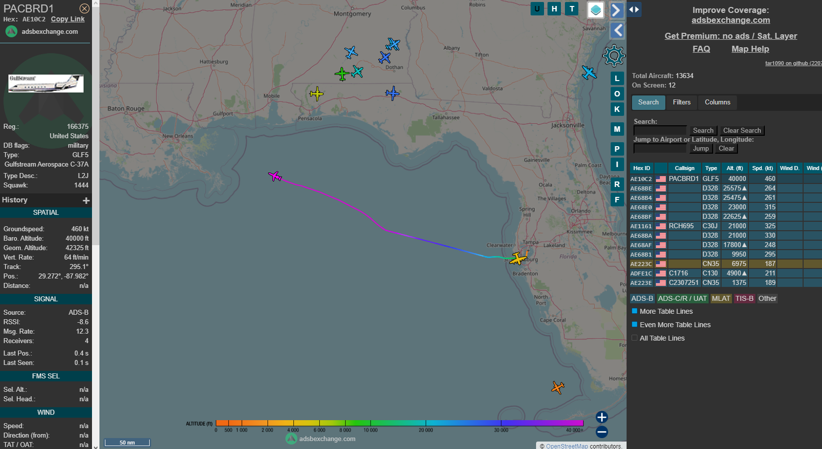Focus the Jump to Airport input field
The width and height of the screenshot is (822, 449).
click(660, 149)
